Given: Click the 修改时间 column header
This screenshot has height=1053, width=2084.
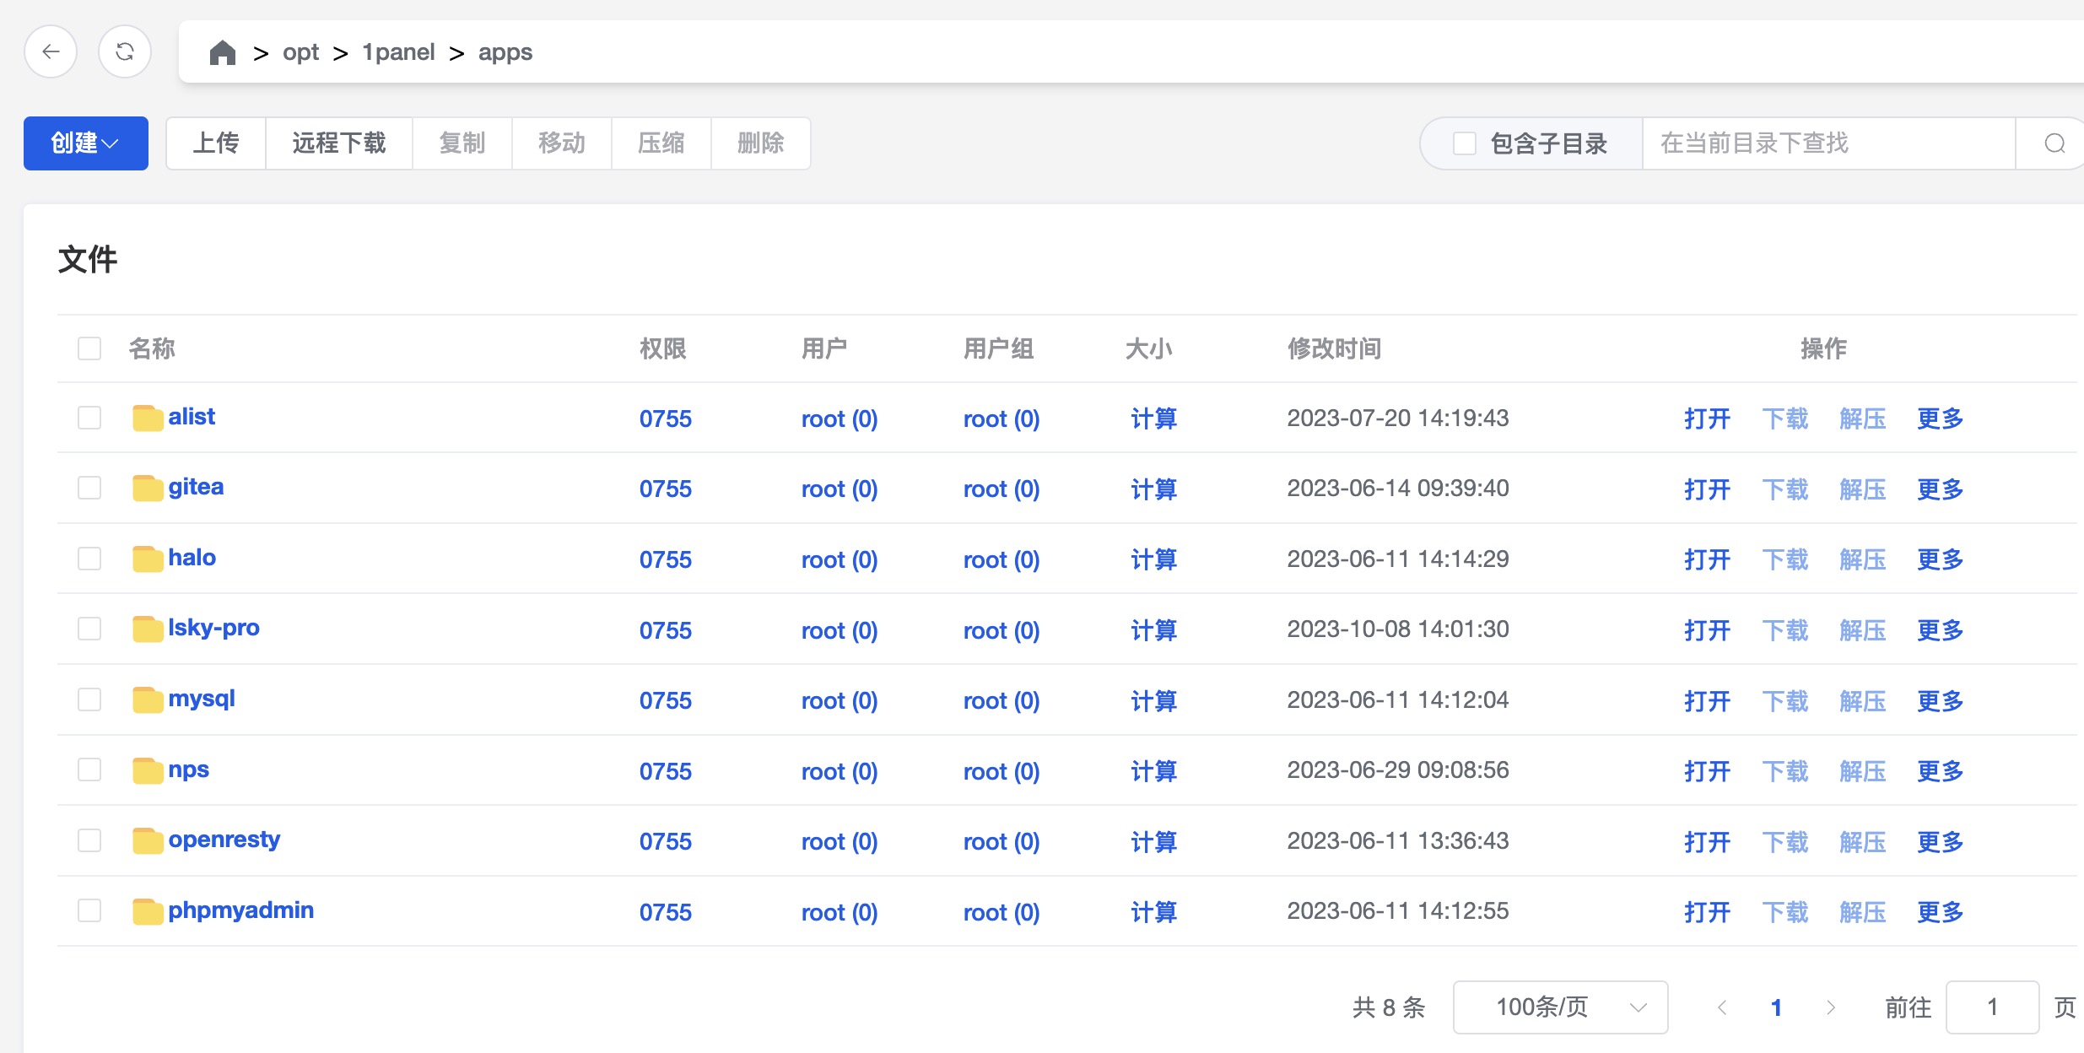Looking at the screenshot, I should click(x=1334, y=348).
